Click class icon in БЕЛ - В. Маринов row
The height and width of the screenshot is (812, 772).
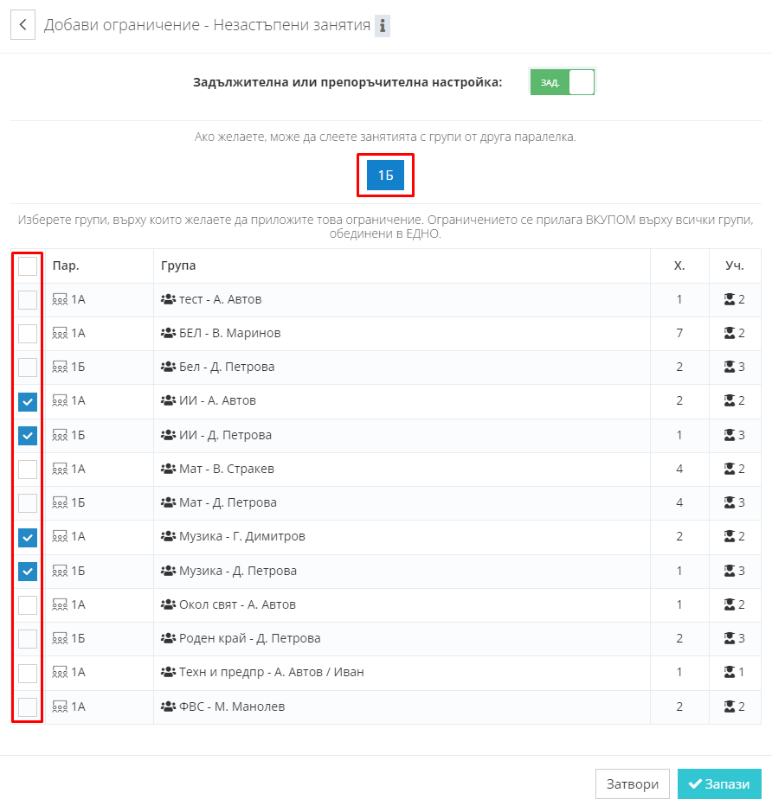[x=60, y=333]
